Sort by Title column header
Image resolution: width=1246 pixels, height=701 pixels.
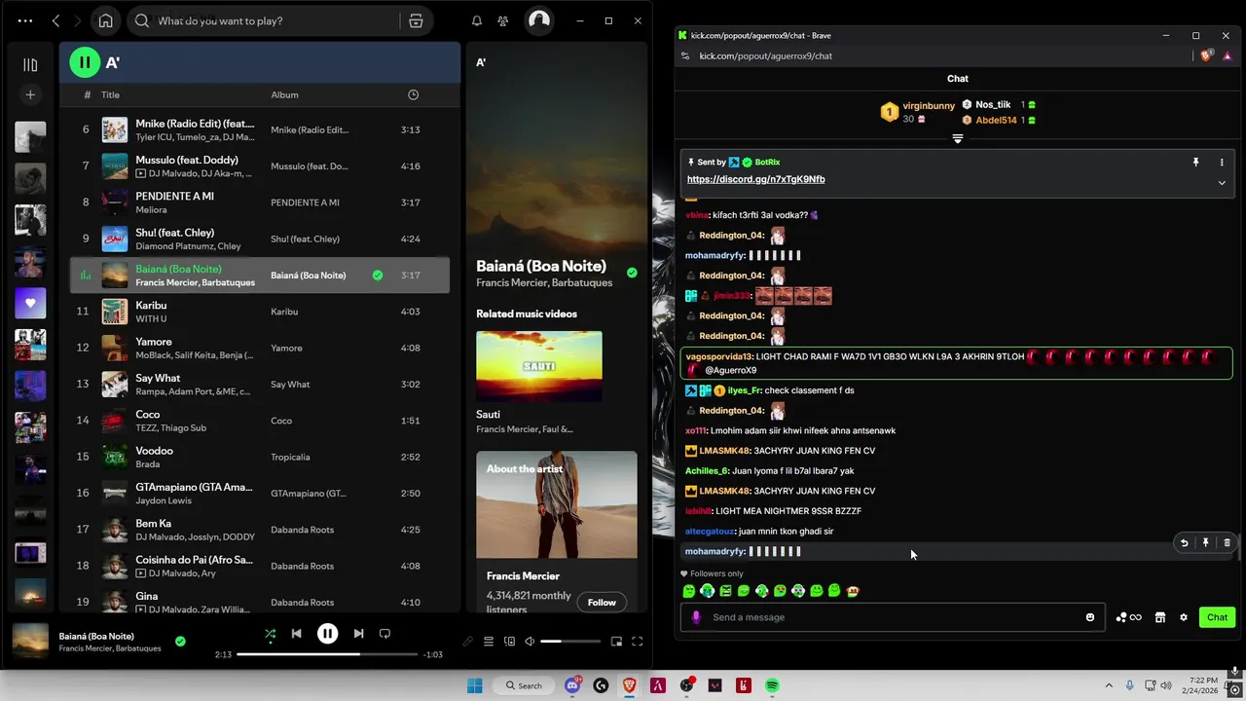coord(110,95)
